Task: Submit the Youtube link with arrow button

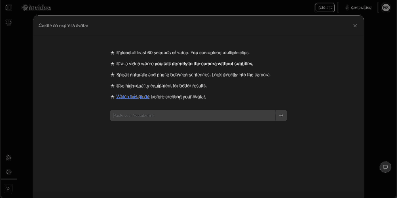Action: click(x=281, y=115)
